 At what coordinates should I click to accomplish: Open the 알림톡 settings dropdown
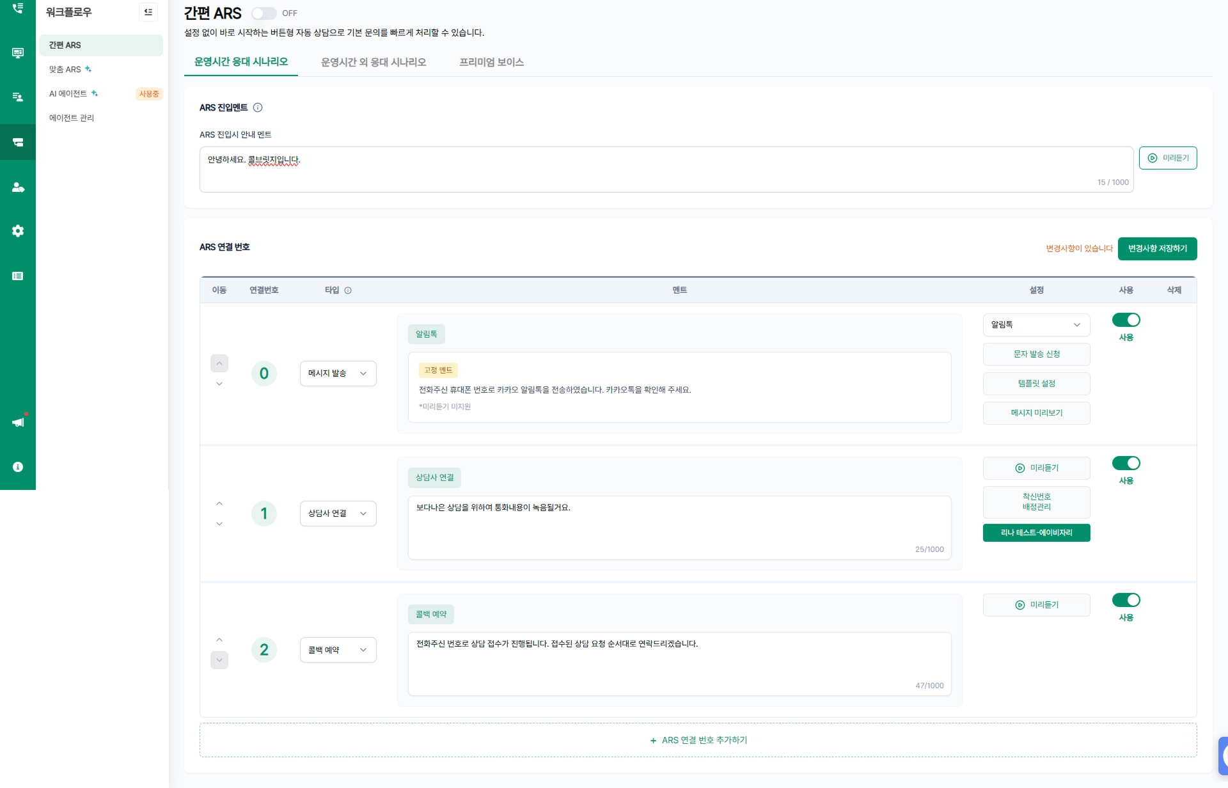1035,325
